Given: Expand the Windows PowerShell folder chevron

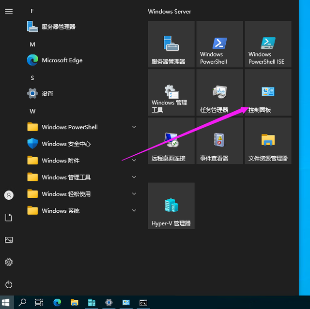Looking at the screenshot, I should coord(134,127).
